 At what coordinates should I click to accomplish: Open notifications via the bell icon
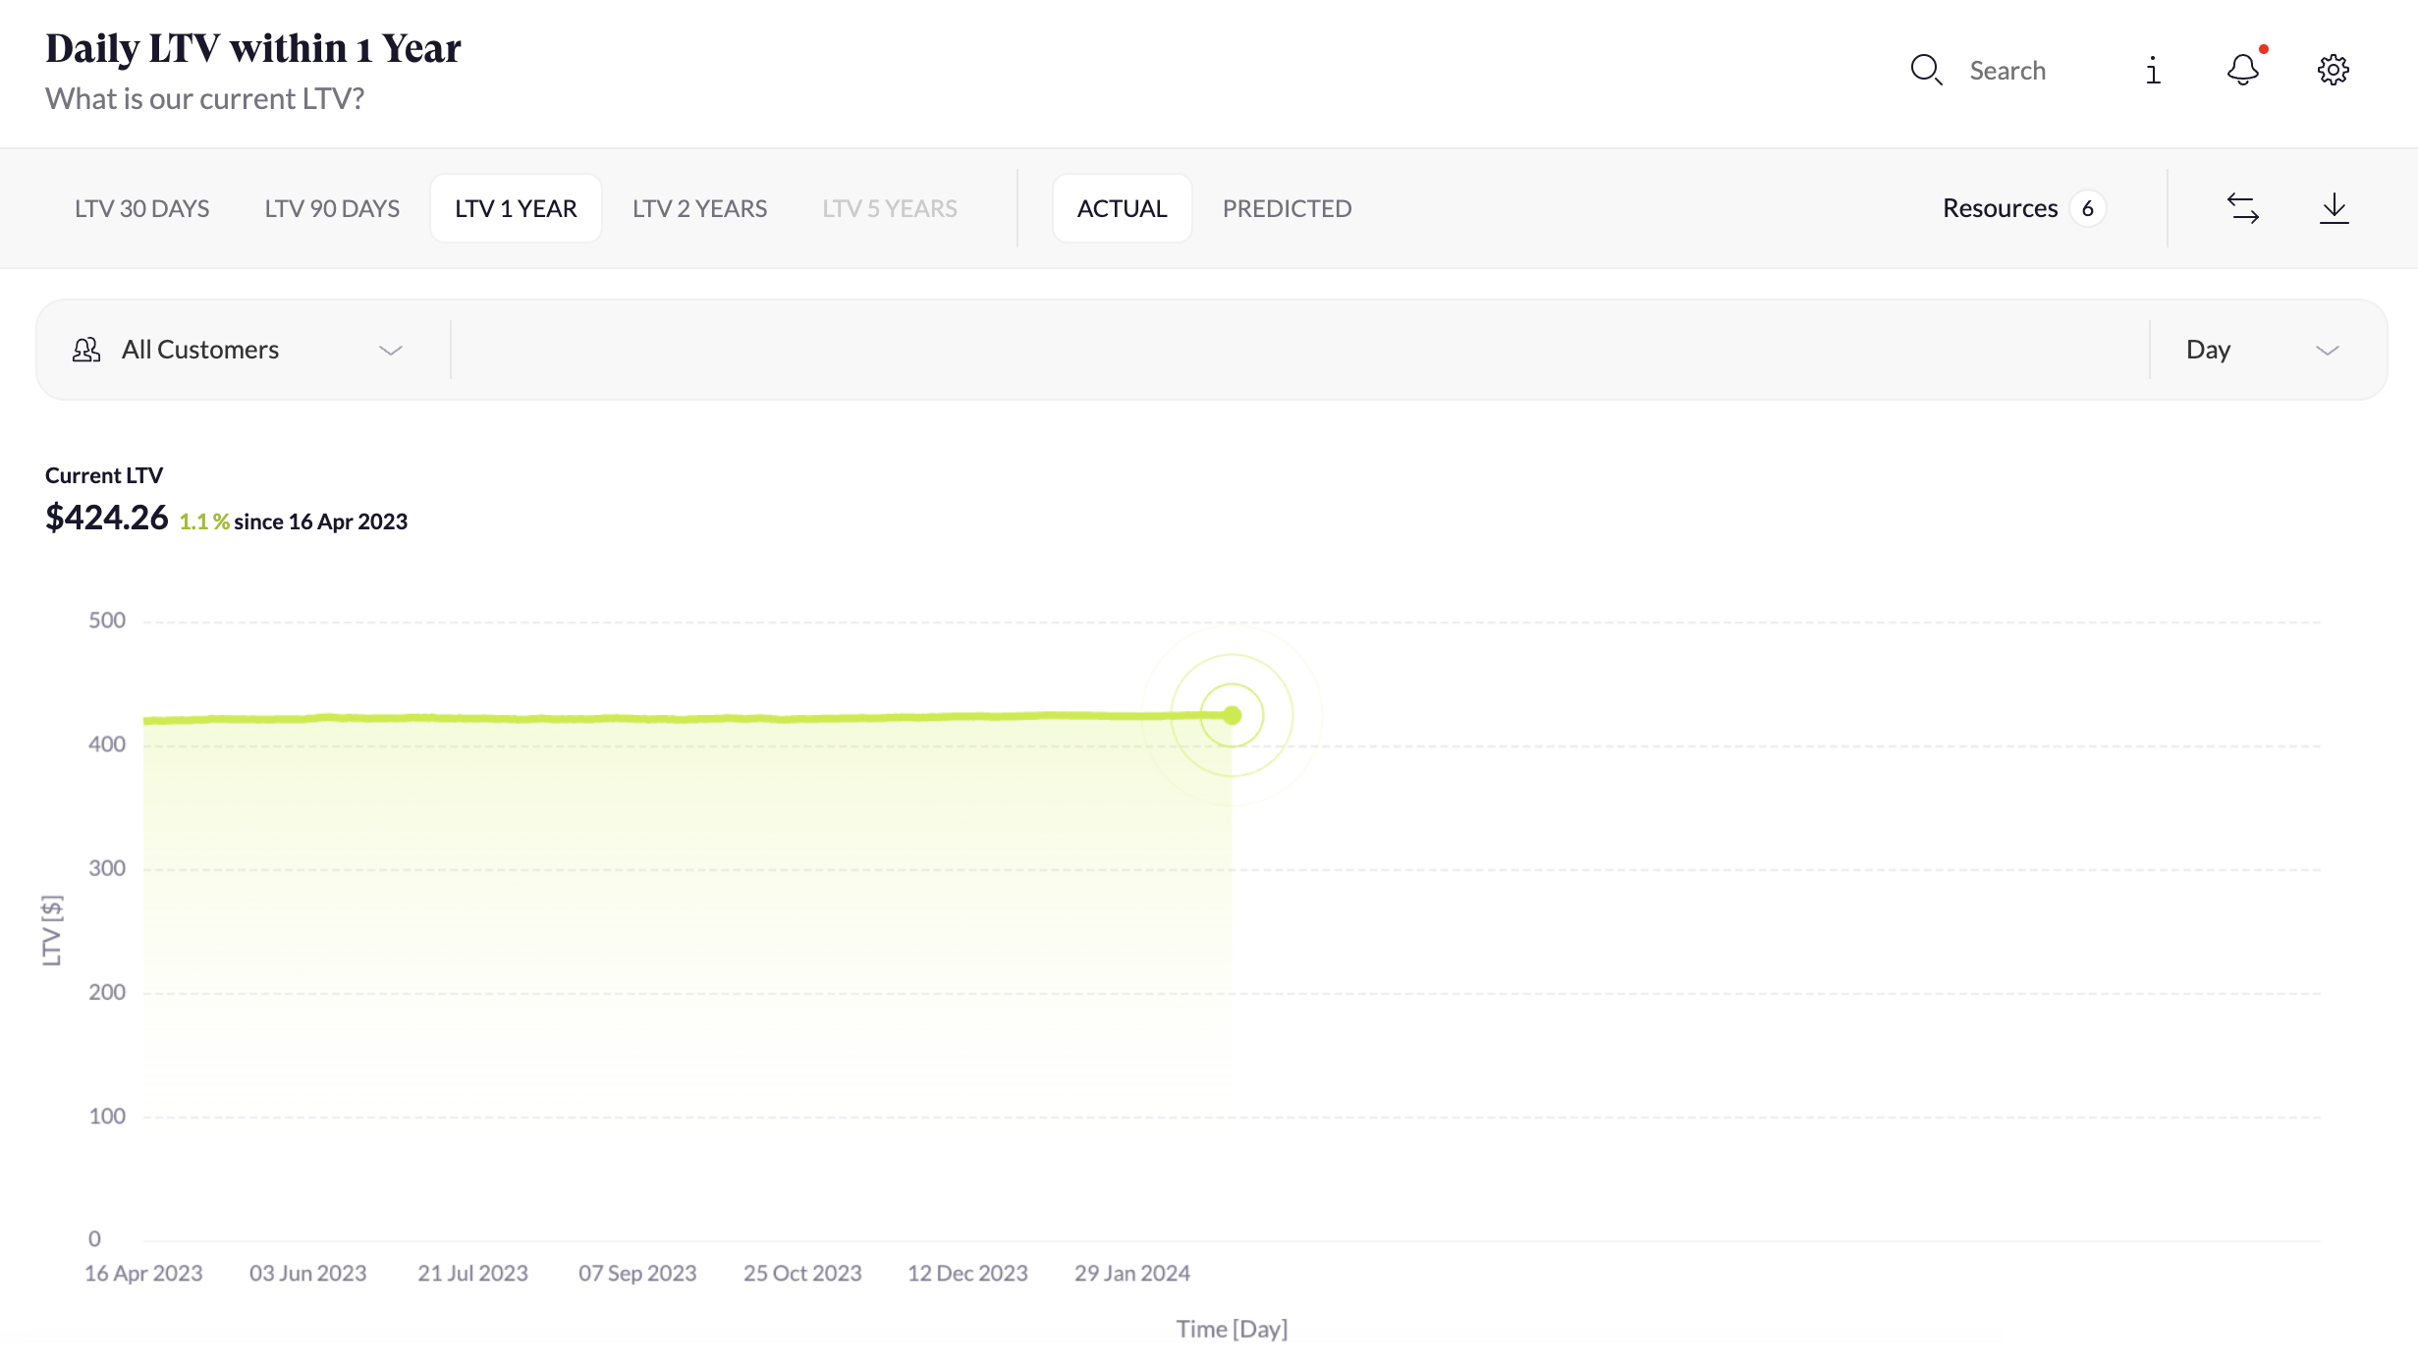click(x=2241, y=70)
